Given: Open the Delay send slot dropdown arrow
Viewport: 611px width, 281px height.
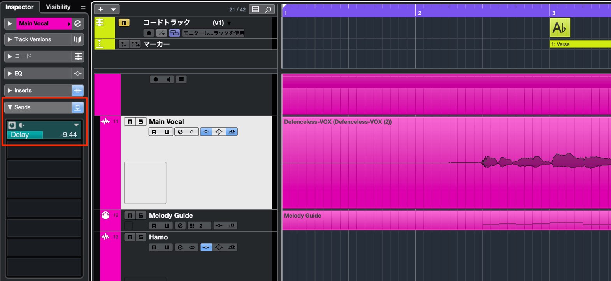Looking at the screenshot, I should click(x=76, y=125).
